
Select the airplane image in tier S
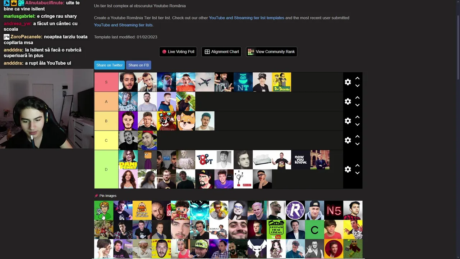(205, 82)
